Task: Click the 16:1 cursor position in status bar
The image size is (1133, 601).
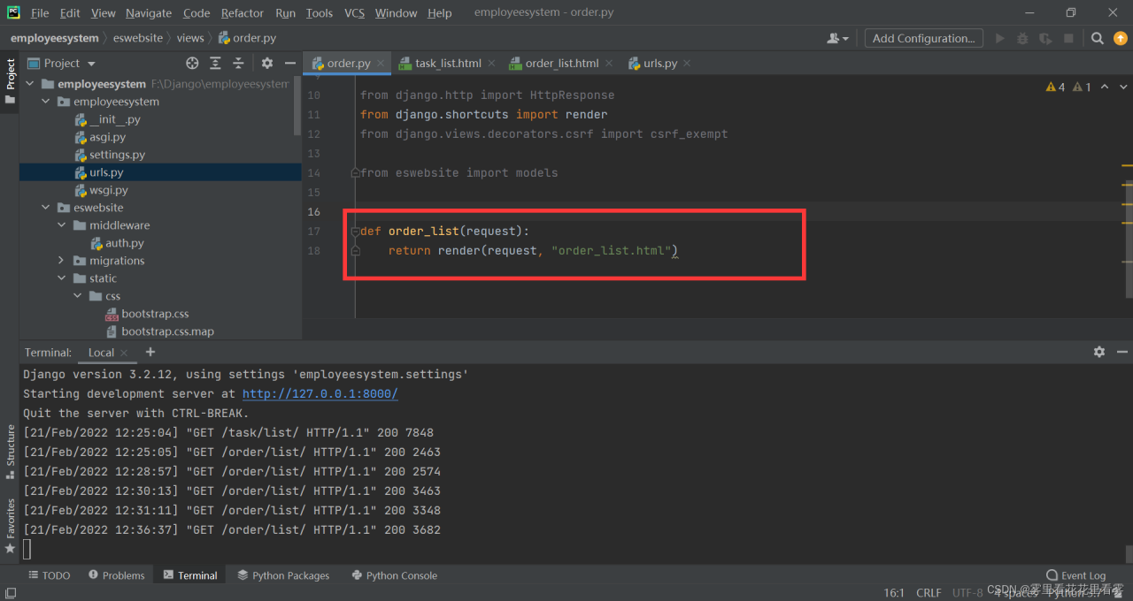Action: click(894, 592)
